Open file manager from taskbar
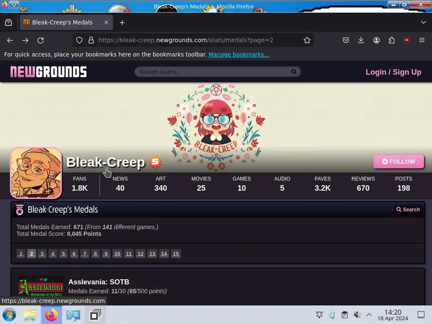The image size is (432, 324). [x=30, y=315]
